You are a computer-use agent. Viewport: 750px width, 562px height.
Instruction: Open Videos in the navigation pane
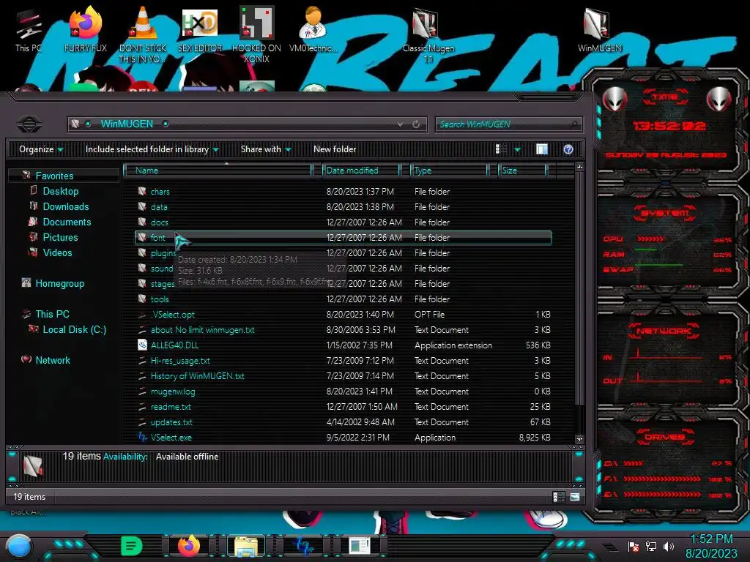pos(57,252)
